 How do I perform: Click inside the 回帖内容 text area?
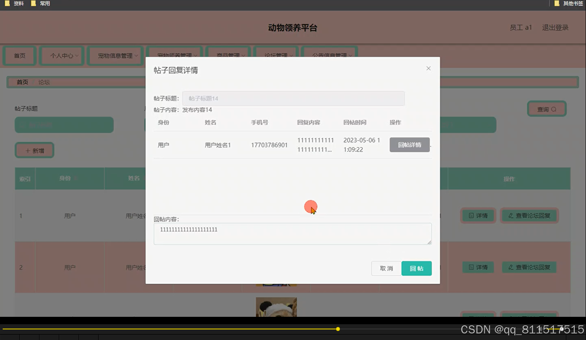pos(293,234)
